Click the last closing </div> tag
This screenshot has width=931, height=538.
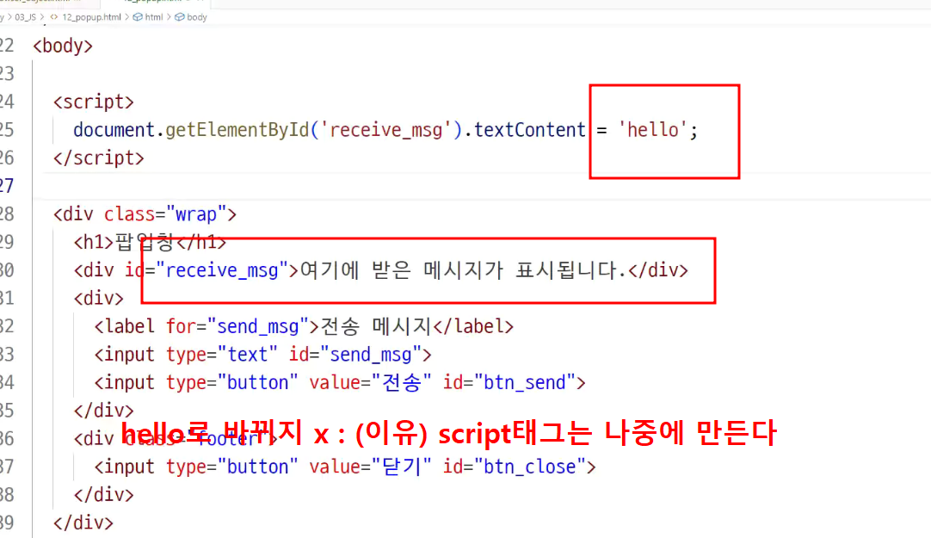[83, 523]
